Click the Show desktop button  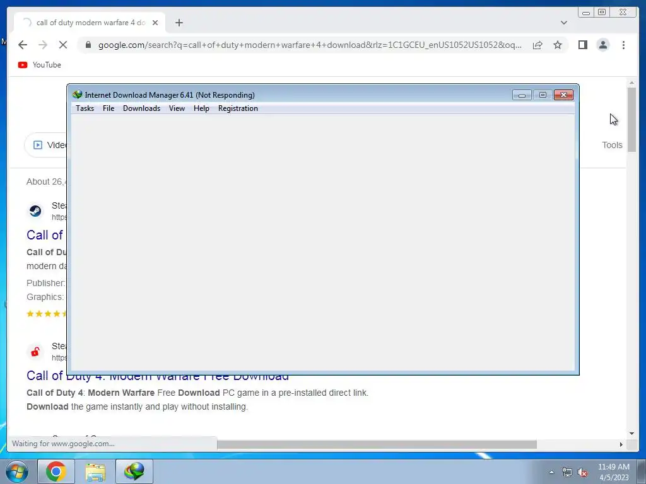[642, 471]
